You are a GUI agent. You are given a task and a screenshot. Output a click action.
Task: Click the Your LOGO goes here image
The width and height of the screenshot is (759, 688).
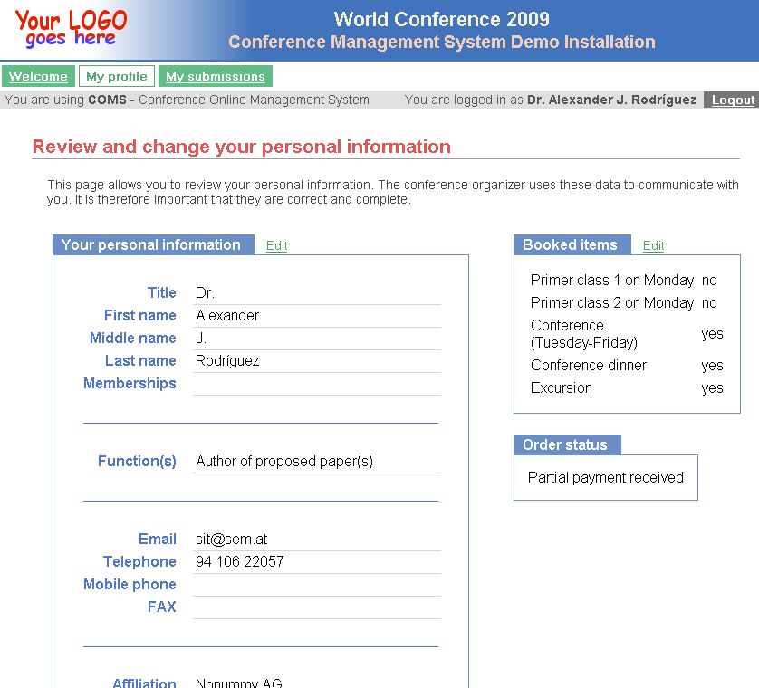[72, 28]
